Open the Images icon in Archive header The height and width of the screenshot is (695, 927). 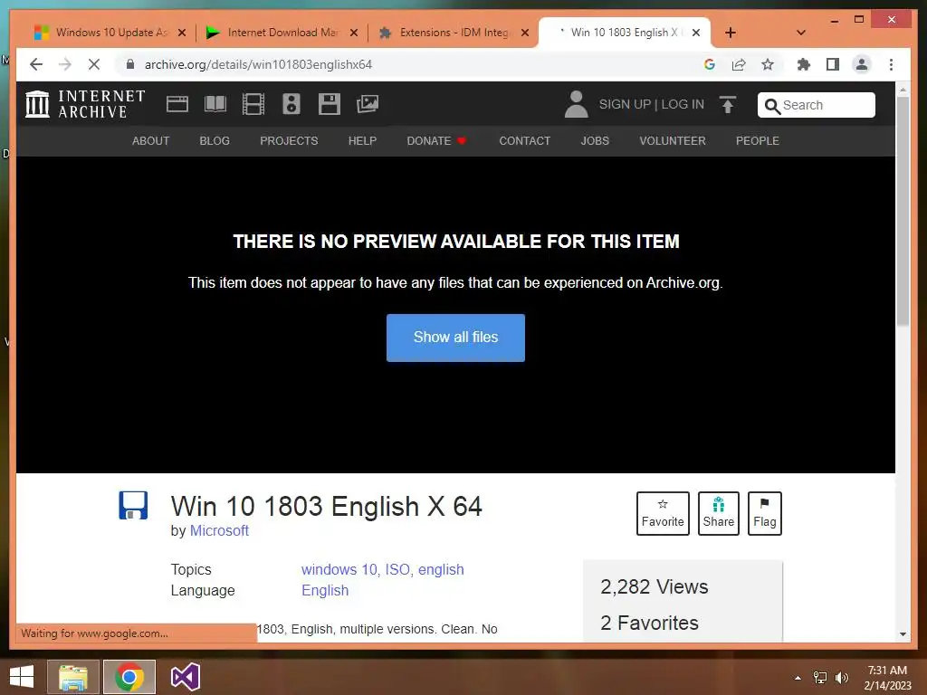coord(368,104)
